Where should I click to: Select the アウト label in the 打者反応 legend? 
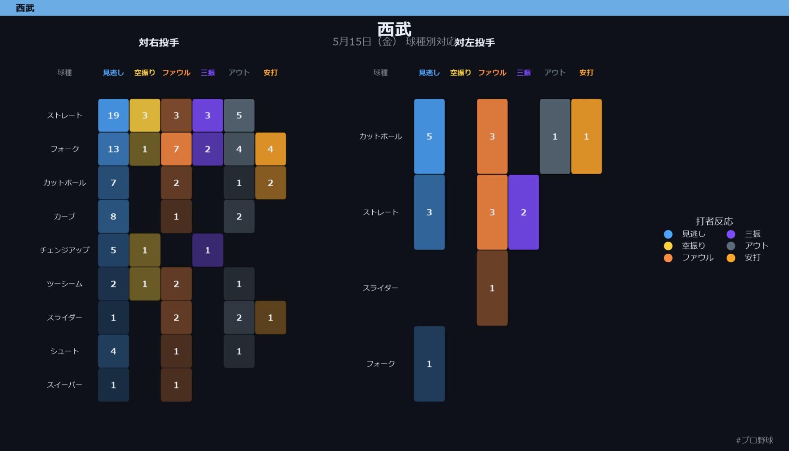pos(757,246)
